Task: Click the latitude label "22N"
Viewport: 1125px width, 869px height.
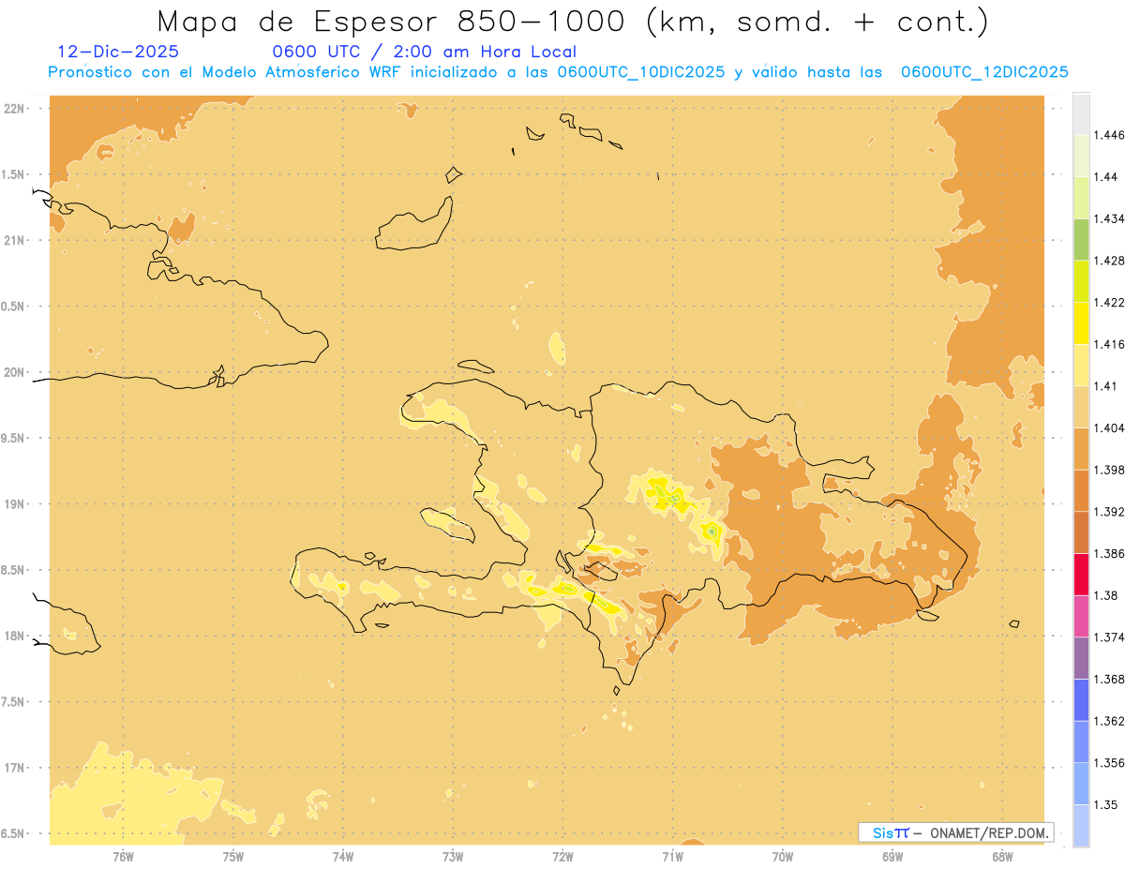Action: tap(14, 109)
